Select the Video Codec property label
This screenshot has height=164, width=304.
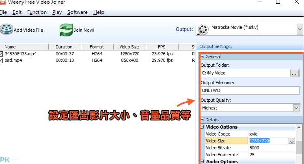[x=226, y=134]
